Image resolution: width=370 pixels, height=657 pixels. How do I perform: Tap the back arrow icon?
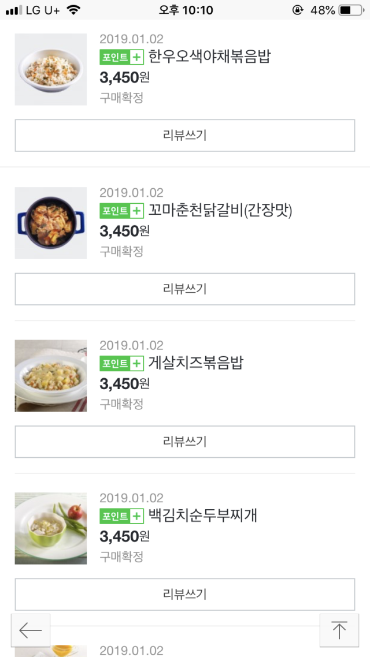click(31, 630)
